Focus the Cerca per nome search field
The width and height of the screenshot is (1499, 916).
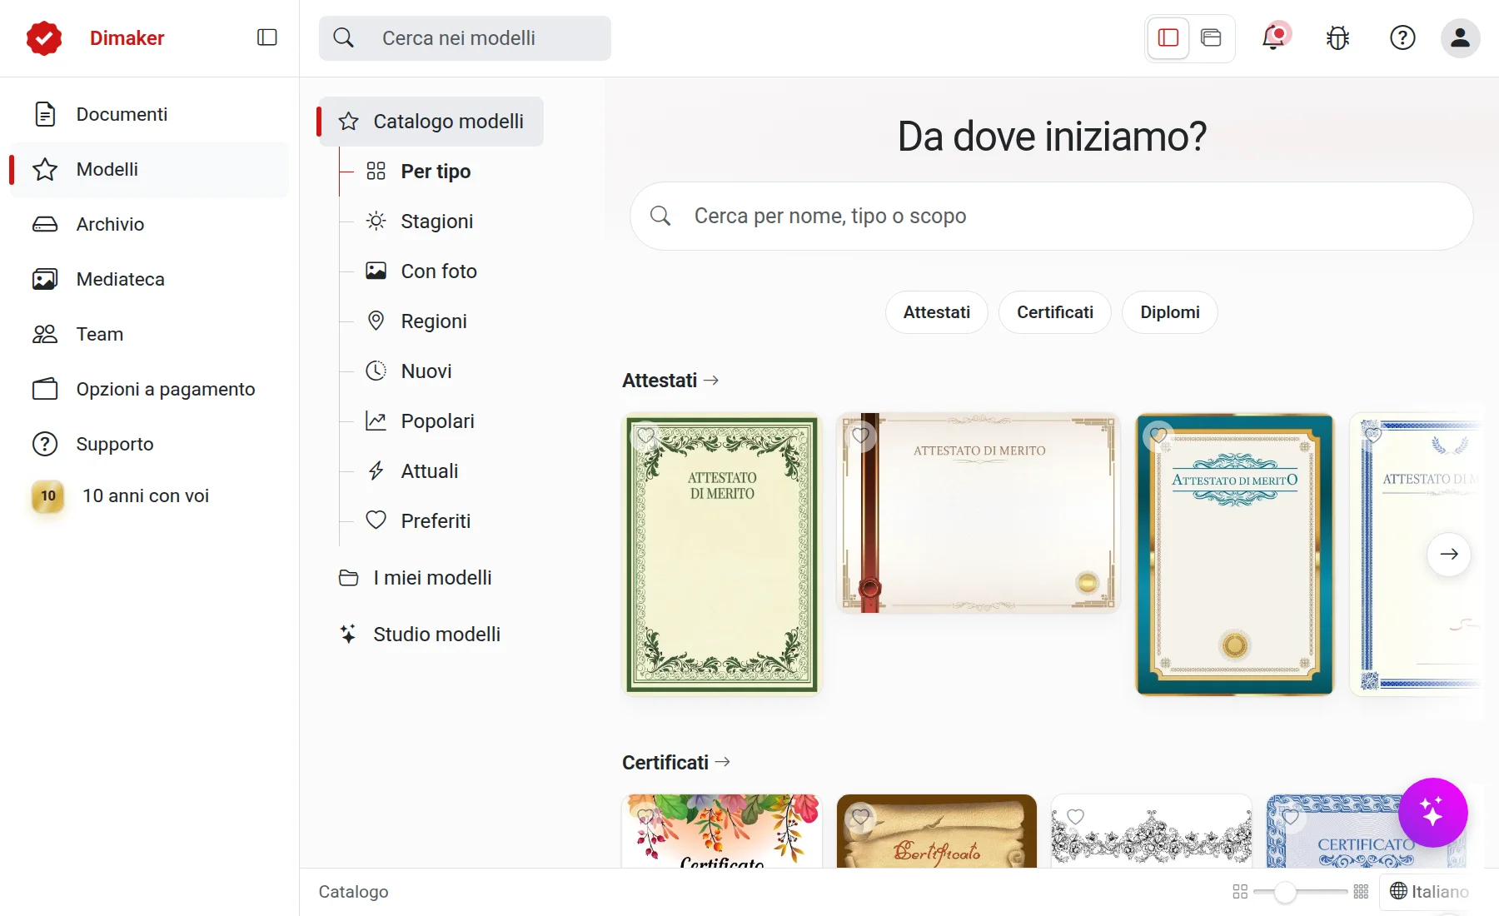click(1051, 217)
